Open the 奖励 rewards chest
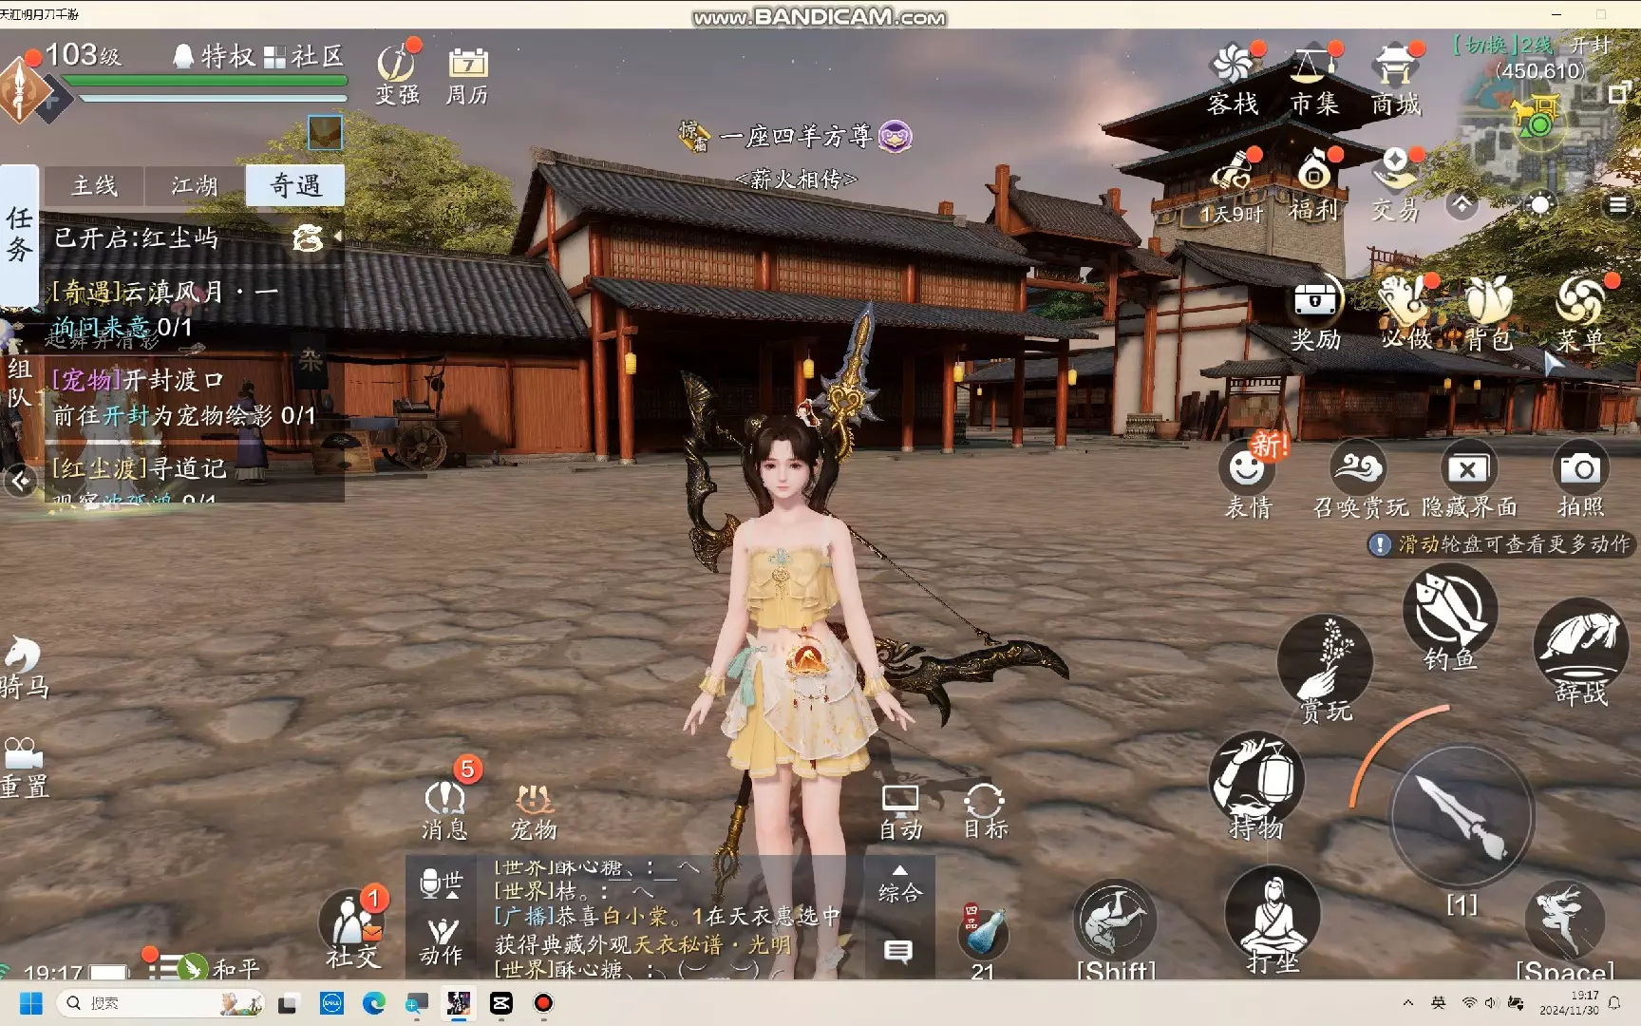 (1315, 313)
